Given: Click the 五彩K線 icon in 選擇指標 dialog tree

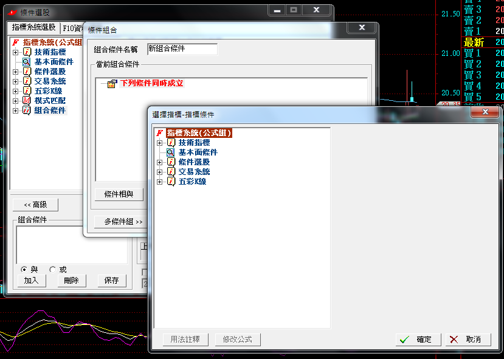Looking at the screenshot, I should (171, 182).
